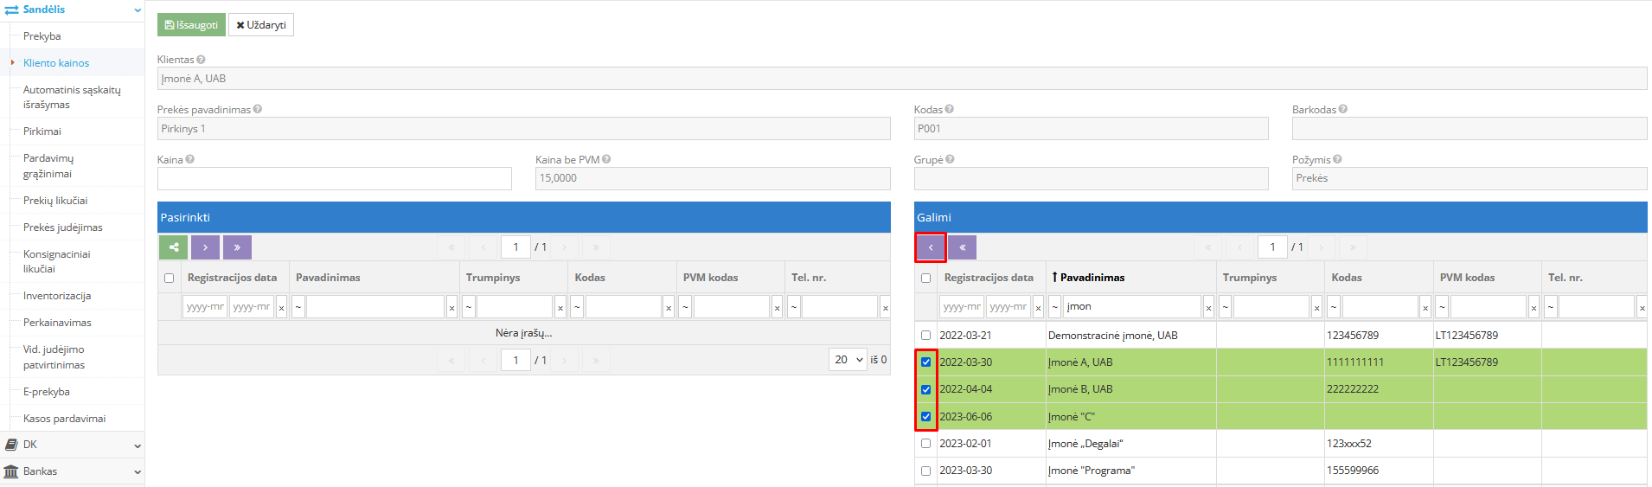
Task: Click double right arrow in Pasirinkti toolbar
Action: point(237,247)
